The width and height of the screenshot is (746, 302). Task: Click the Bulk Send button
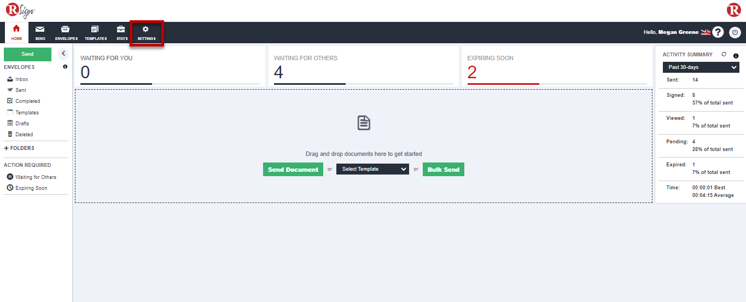(444, 170)
